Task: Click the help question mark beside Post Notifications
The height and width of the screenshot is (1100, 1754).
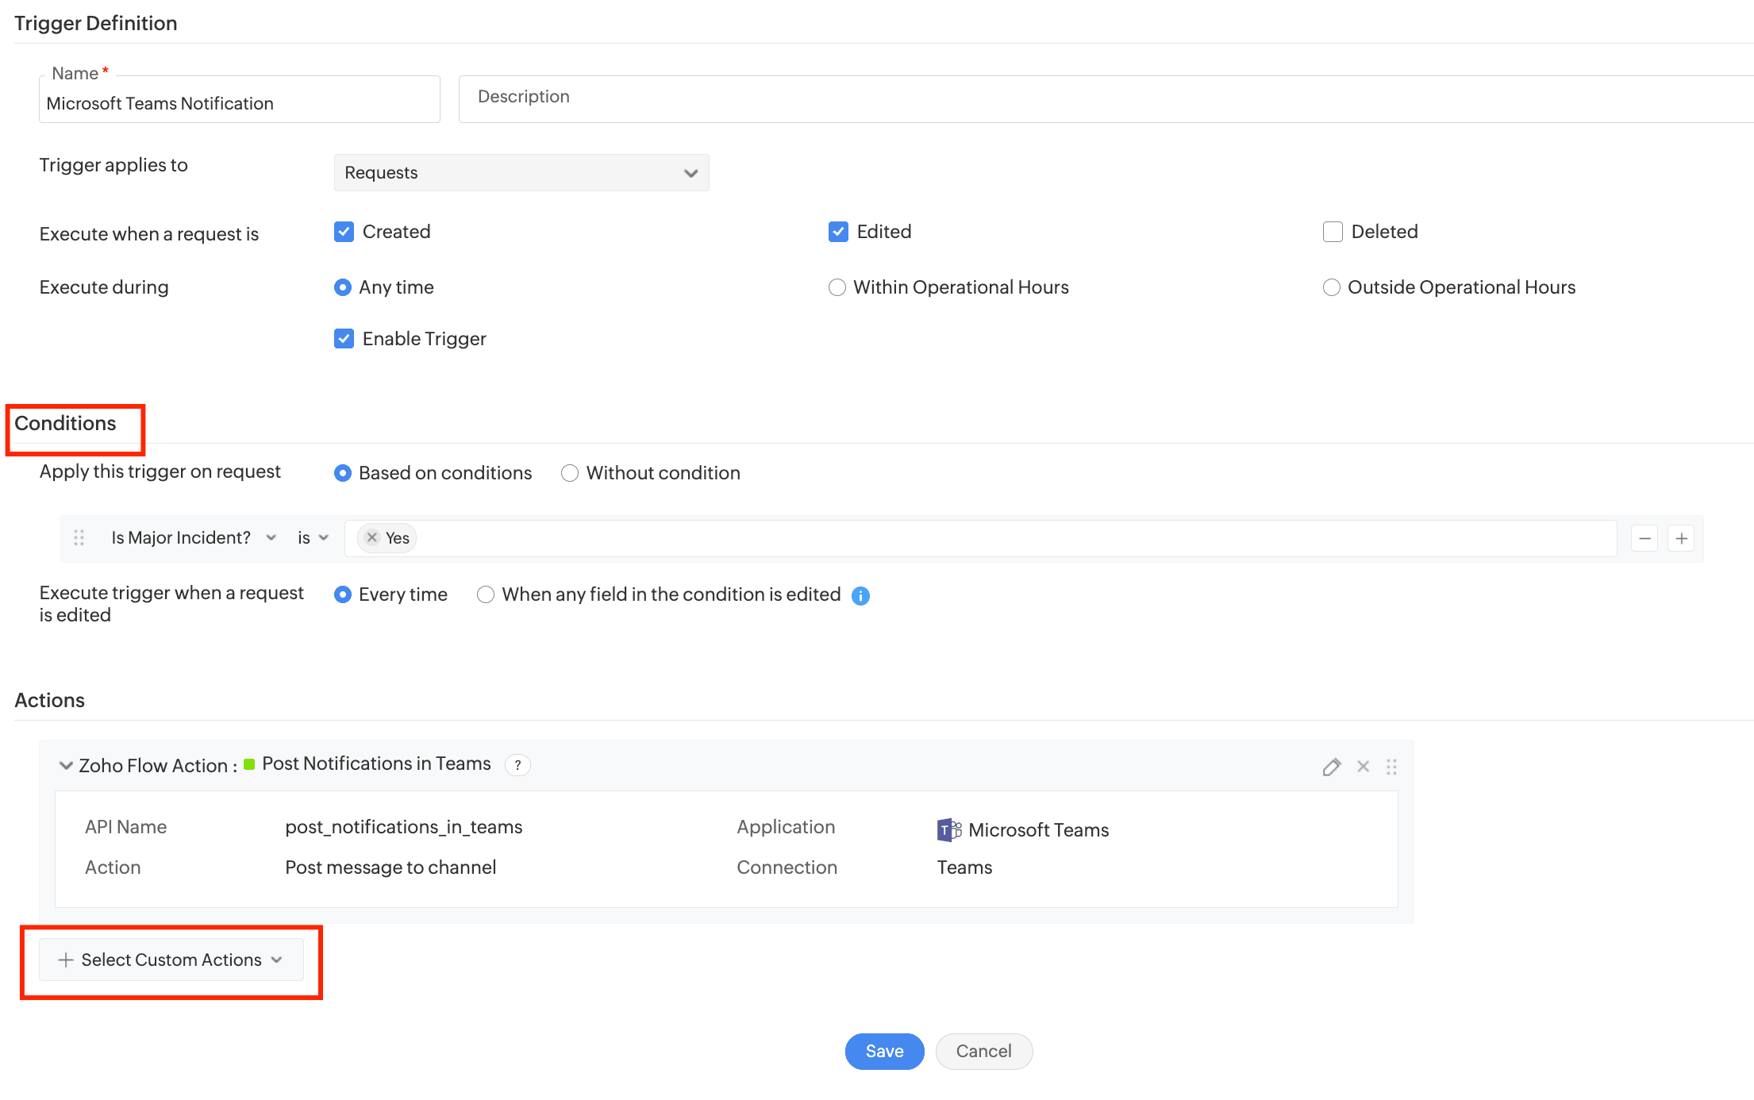Action: [x=517, y=765]
